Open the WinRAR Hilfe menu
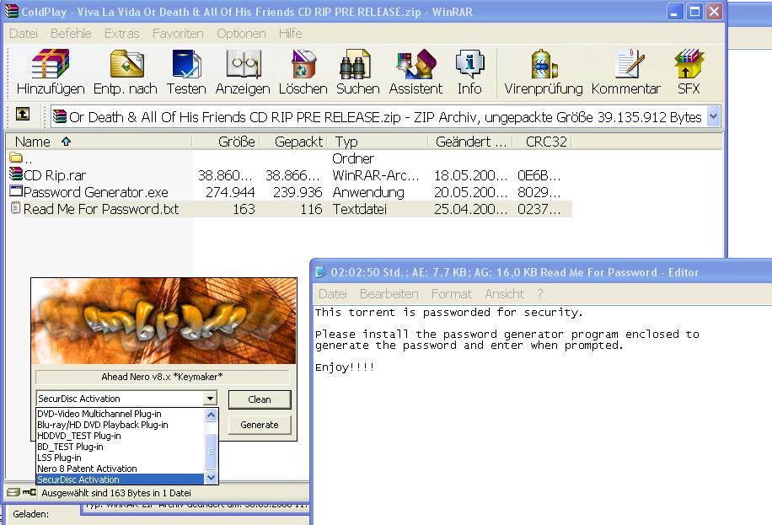The image size is (772, 525). [x=291, y=34]
